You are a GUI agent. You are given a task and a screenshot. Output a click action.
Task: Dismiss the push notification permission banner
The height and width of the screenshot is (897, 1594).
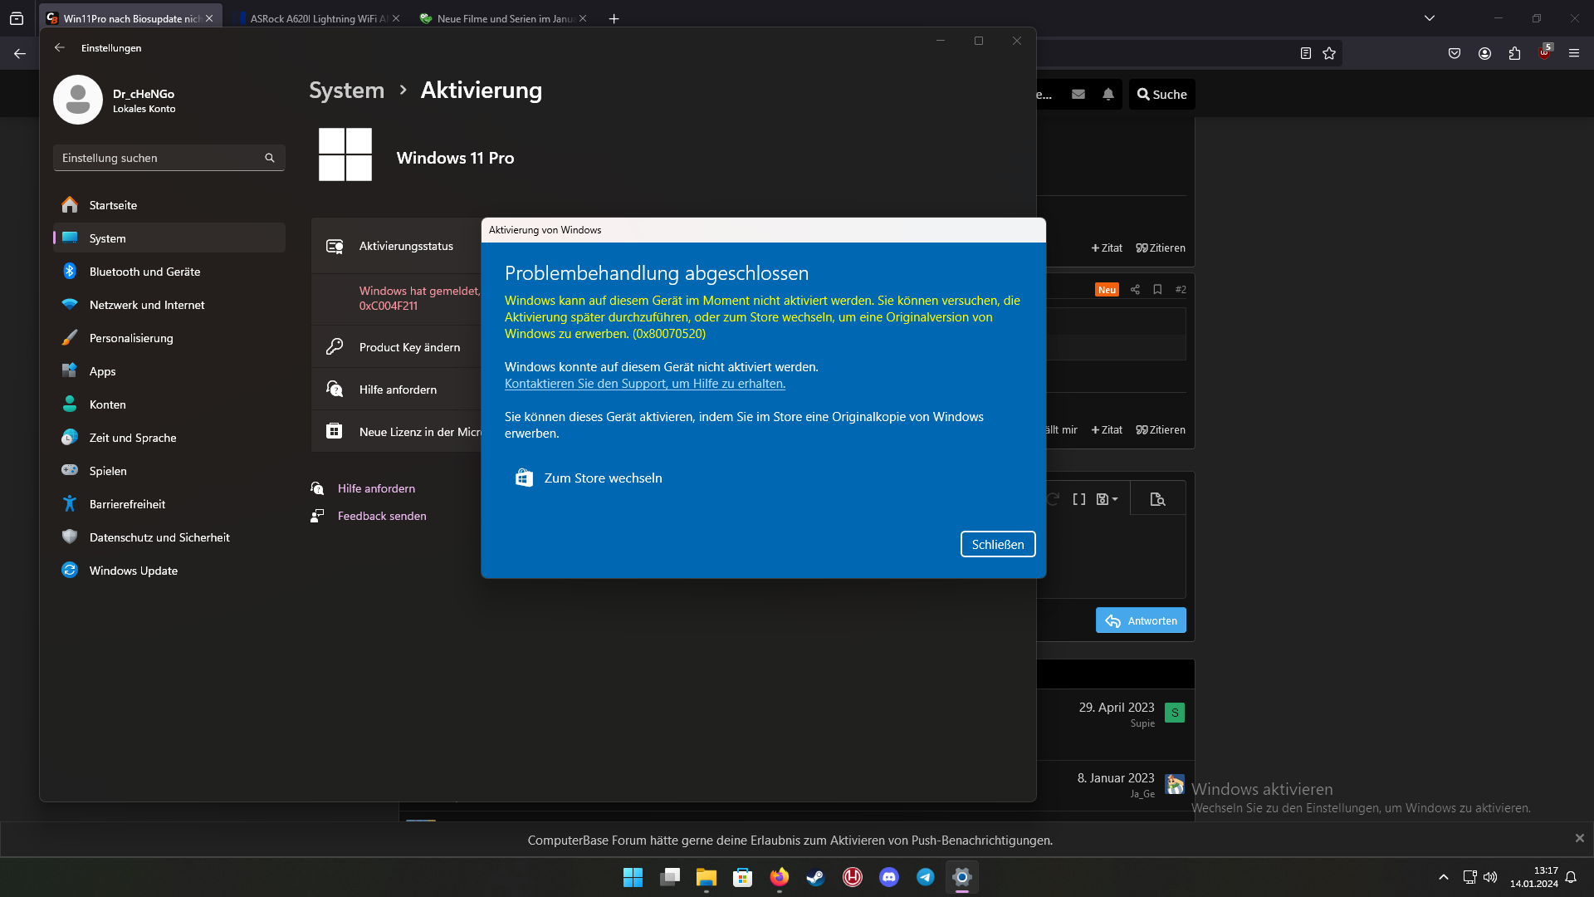(x=1579, y=838)
